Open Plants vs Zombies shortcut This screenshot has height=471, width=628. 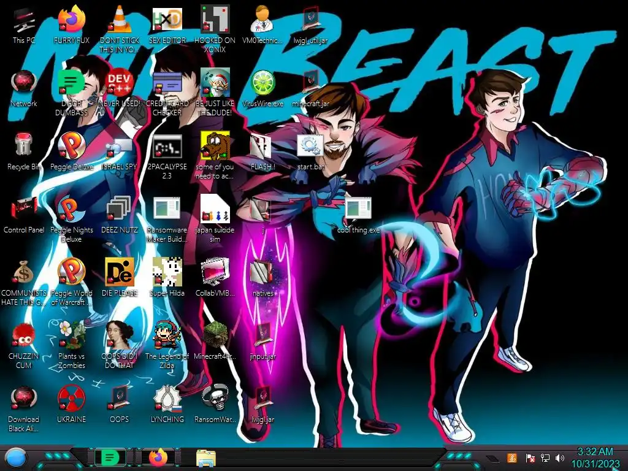(71, 335)
